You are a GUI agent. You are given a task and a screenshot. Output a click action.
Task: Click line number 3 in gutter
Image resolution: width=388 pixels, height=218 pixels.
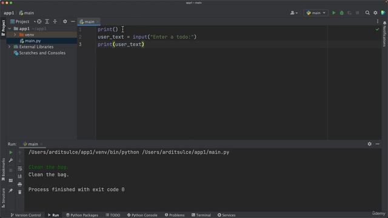click(x=80, y=44)
